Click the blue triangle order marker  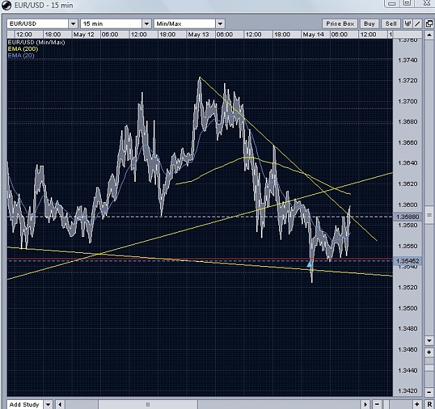(309, 264)
